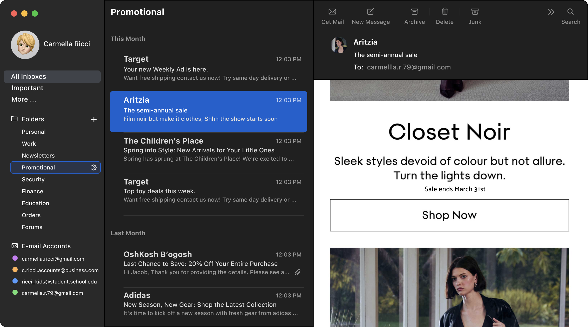
Task: Add a folder with the plus icon
Action: (94, 119)
